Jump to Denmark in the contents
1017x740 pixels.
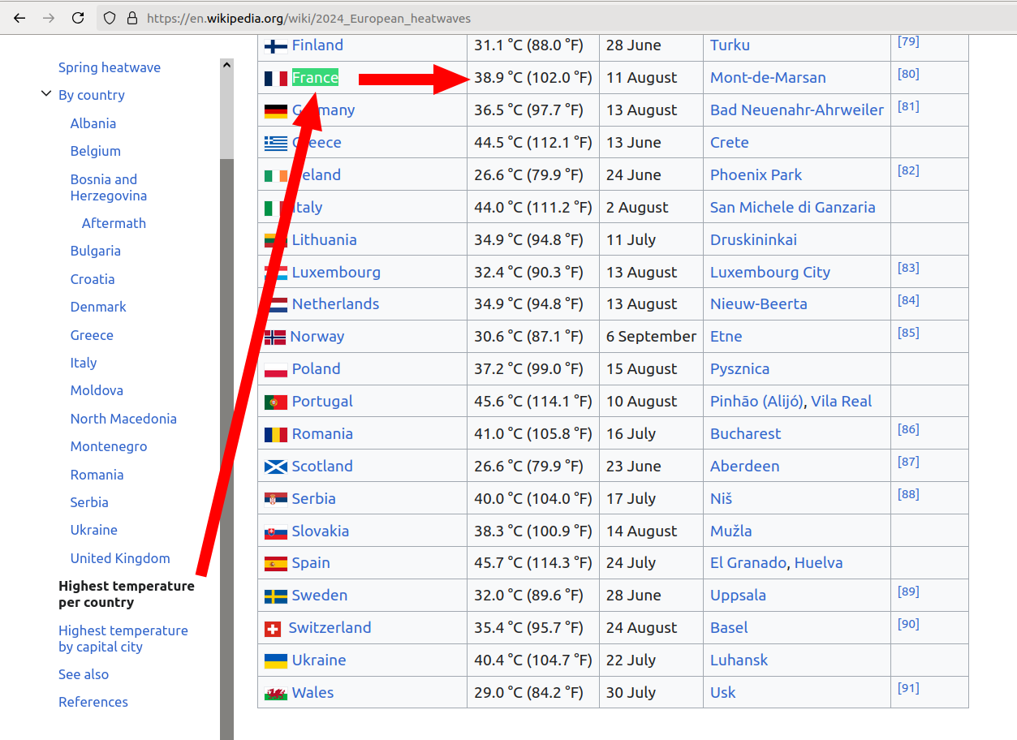98,307
